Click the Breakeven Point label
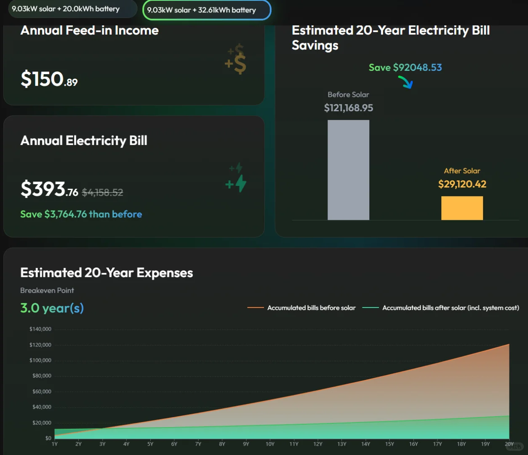Image resolution: width=528 pixels, height=455 pixels. [47, 291]
